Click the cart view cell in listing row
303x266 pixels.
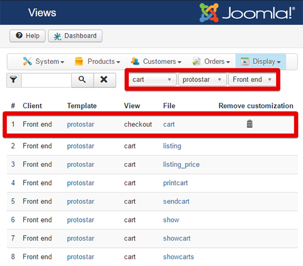[x=129, y=146]
